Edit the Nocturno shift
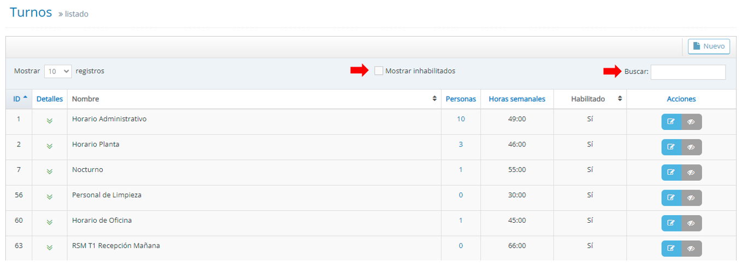Viewport: 742px width, 267px height. tap(671, 173)
